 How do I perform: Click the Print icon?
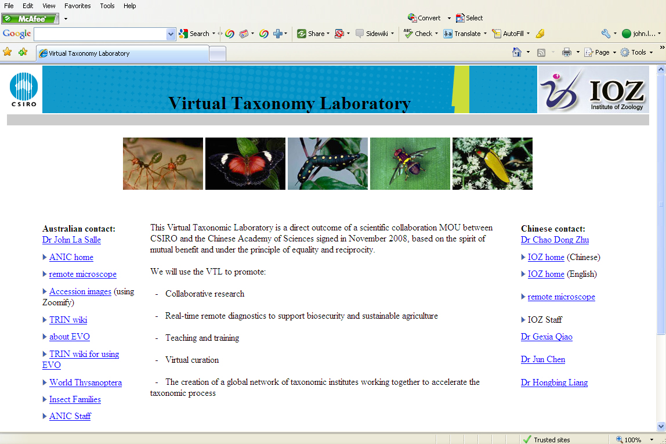point(566,52)
